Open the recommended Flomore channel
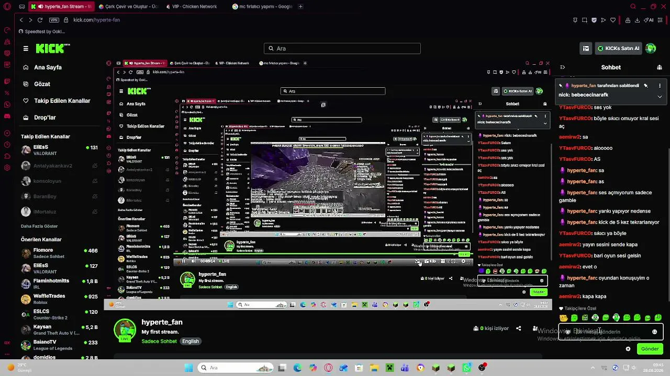 pyautogui.click(x=59, y=253)
